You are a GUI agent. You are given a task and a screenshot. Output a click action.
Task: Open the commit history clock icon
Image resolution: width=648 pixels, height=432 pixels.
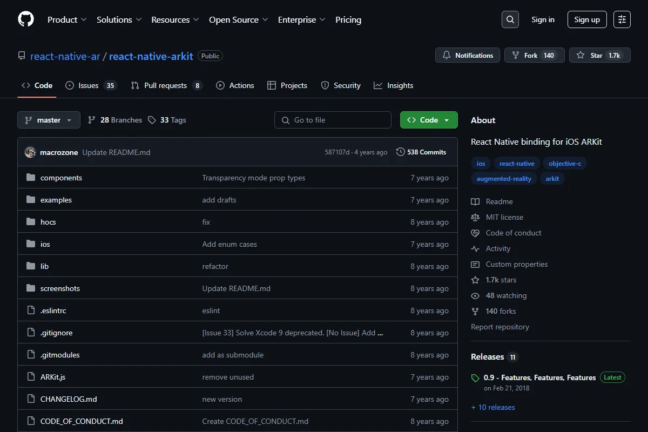400,152
